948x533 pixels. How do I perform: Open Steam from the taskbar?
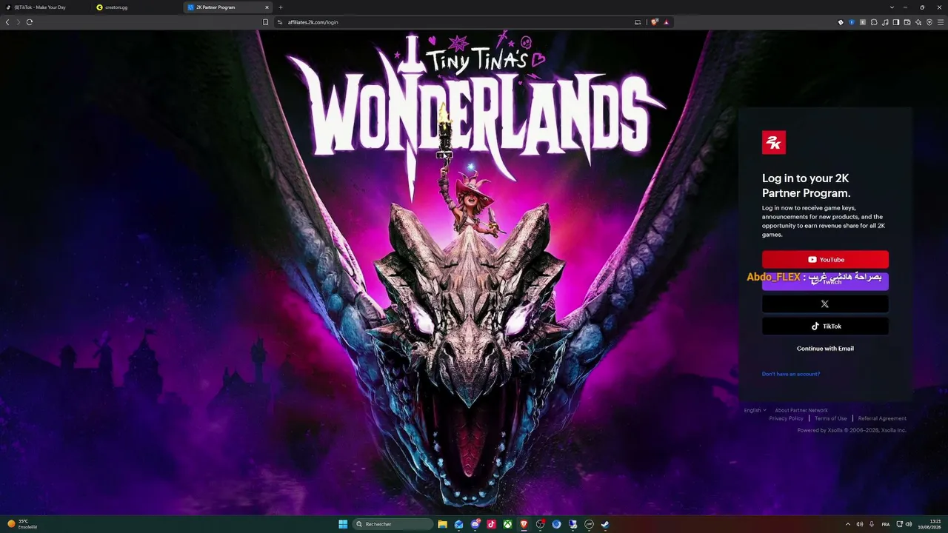605,524
